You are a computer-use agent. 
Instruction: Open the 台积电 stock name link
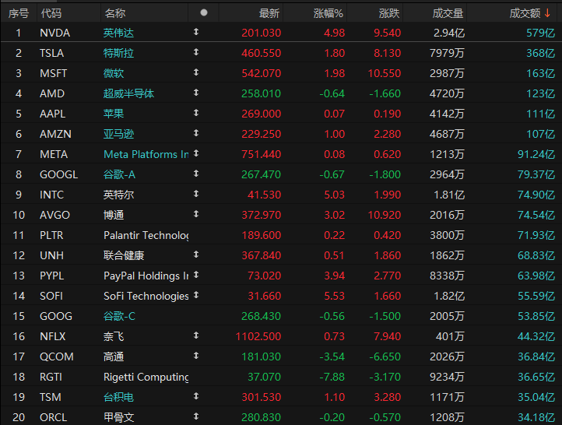coord(118,397)
